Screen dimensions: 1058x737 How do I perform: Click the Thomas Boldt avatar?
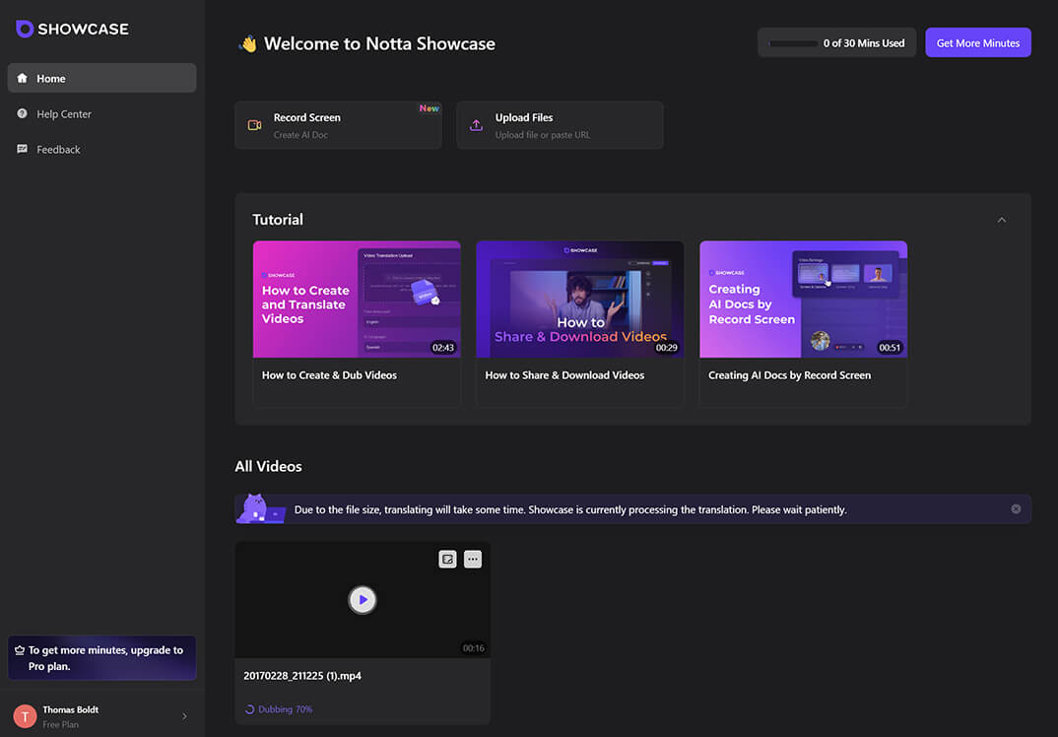click(x=25, y=716)
